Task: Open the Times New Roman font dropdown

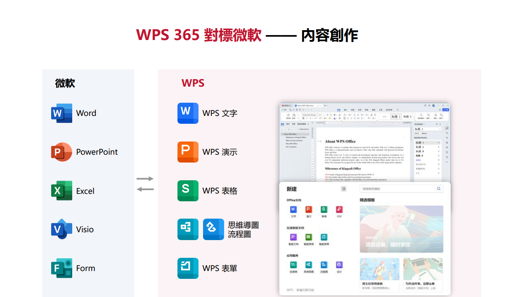Action: [310, 115]
